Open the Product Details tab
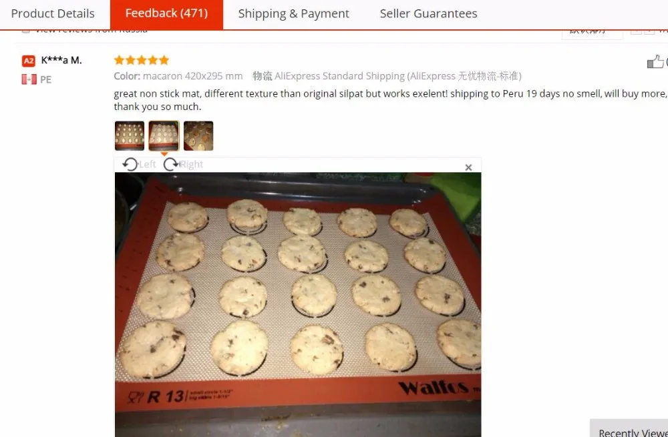The image size is (668, 437). [53, 13]
